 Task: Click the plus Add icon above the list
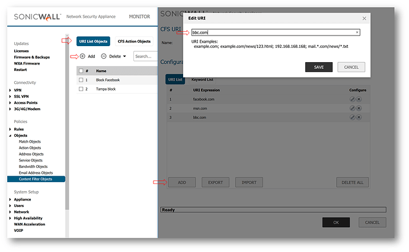82,56
